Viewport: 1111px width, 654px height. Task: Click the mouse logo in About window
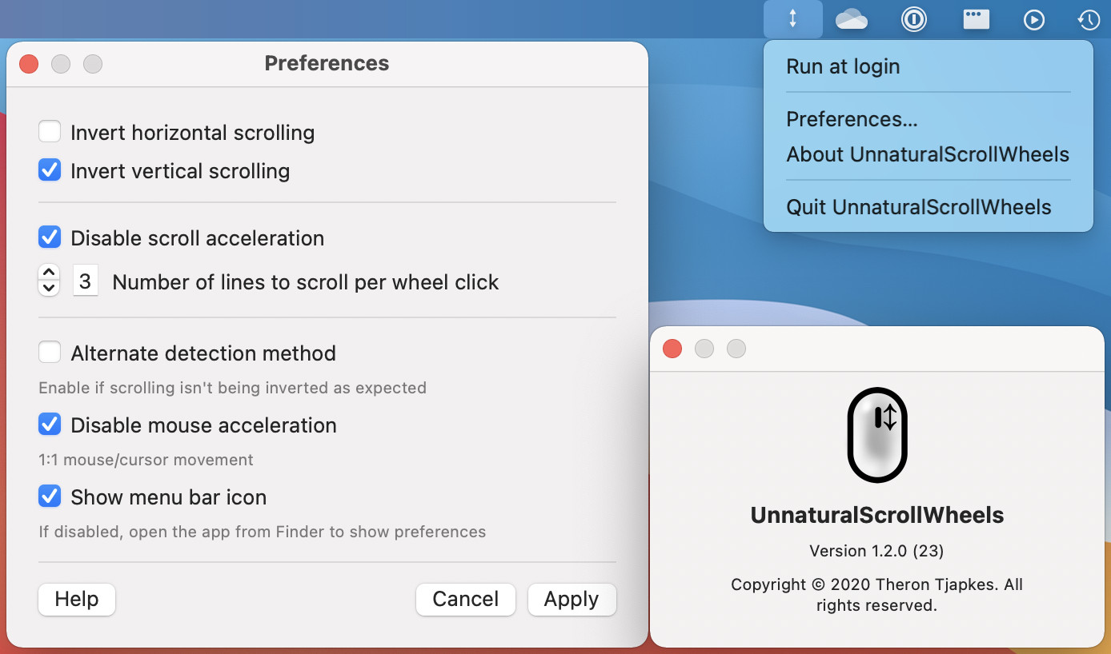coord(877,435)
